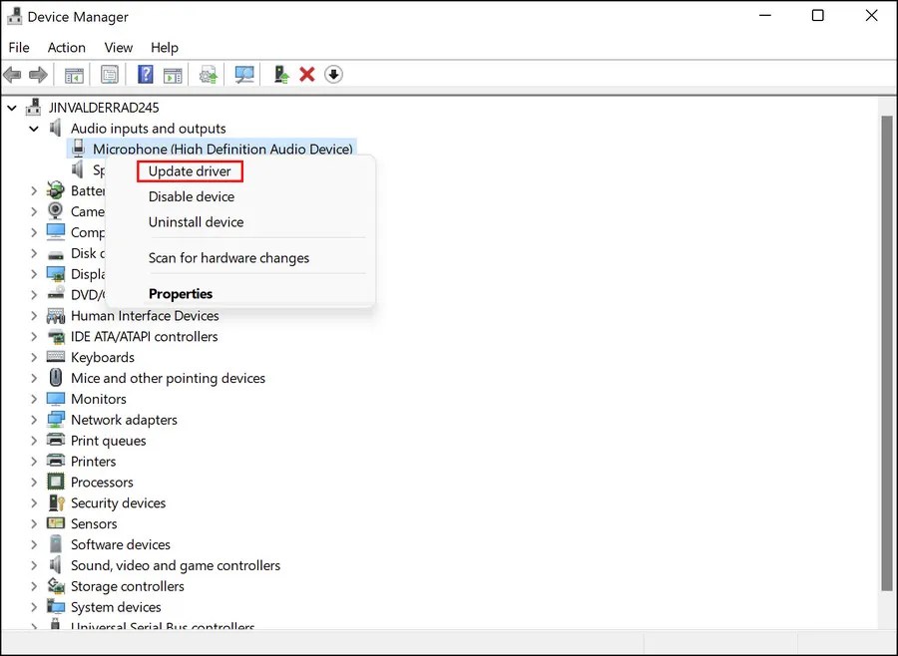Open Properties using the toolbar icon
Screen dimensions: 898x656
tap(109, 74)
